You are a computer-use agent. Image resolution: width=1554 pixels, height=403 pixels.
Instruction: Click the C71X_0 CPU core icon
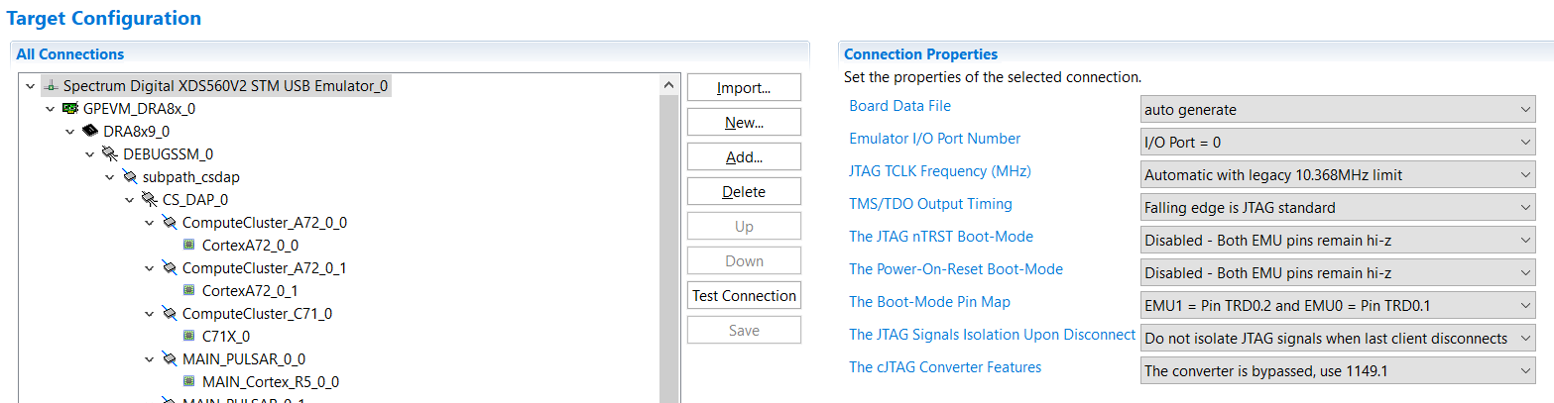pos(188,336)
